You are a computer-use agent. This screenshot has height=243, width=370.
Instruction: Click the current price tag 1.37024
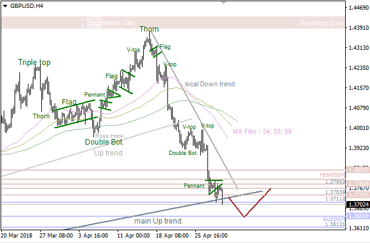[x=356, y=206]
